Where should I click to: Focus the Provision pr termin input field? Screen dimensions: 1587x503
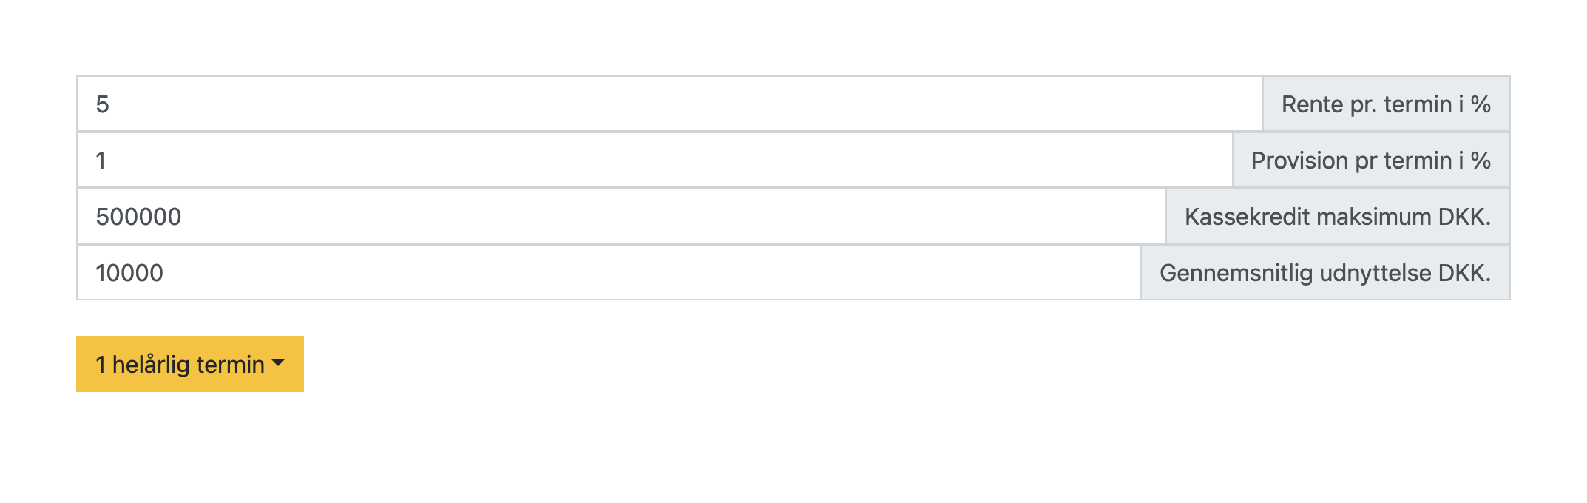654,161
